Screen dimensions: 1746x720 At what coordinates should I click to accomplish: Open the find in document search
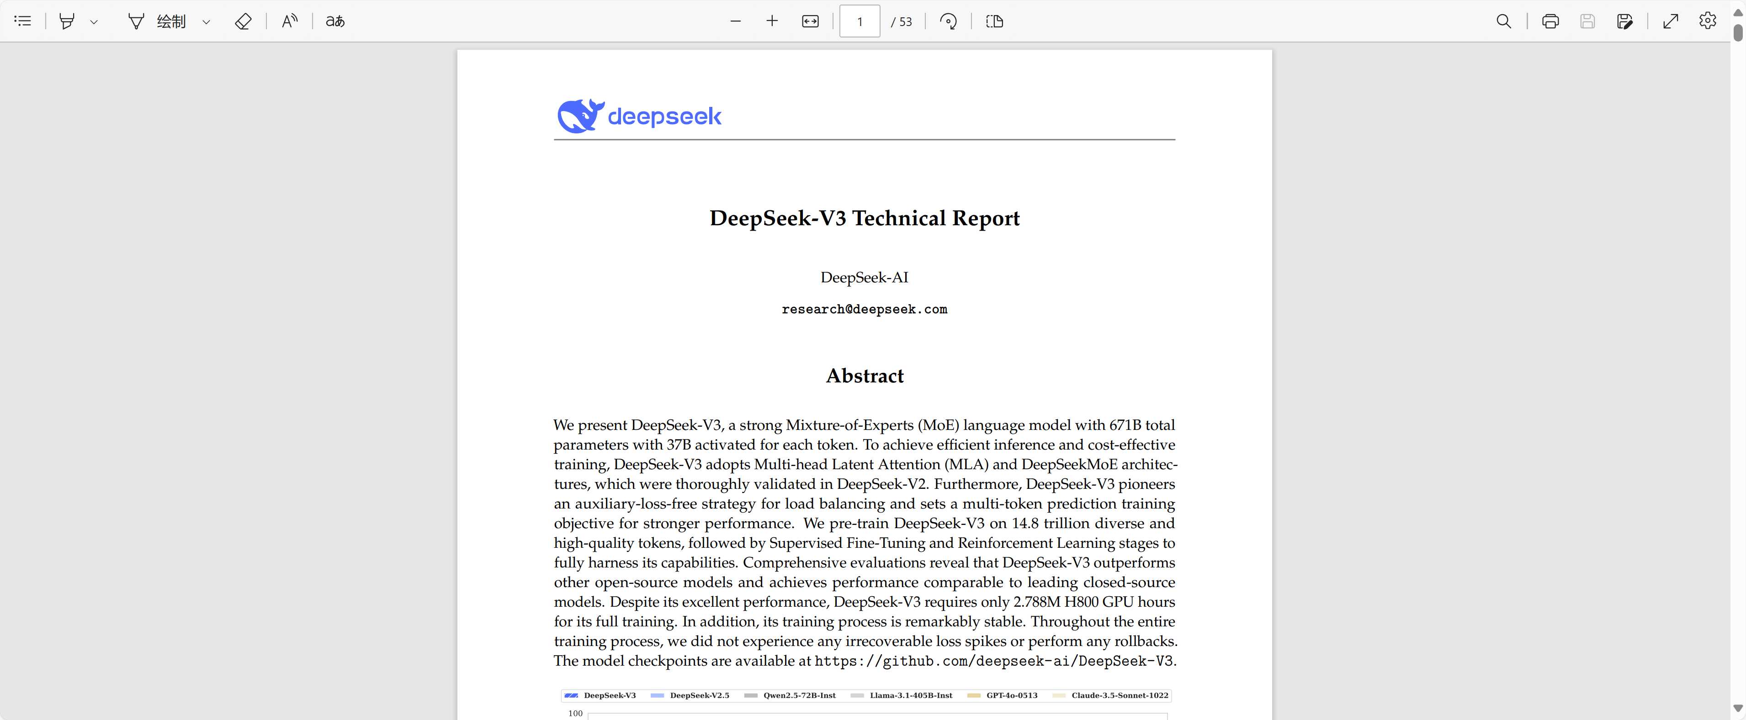pyautogui.click(x=1503, y=21)
